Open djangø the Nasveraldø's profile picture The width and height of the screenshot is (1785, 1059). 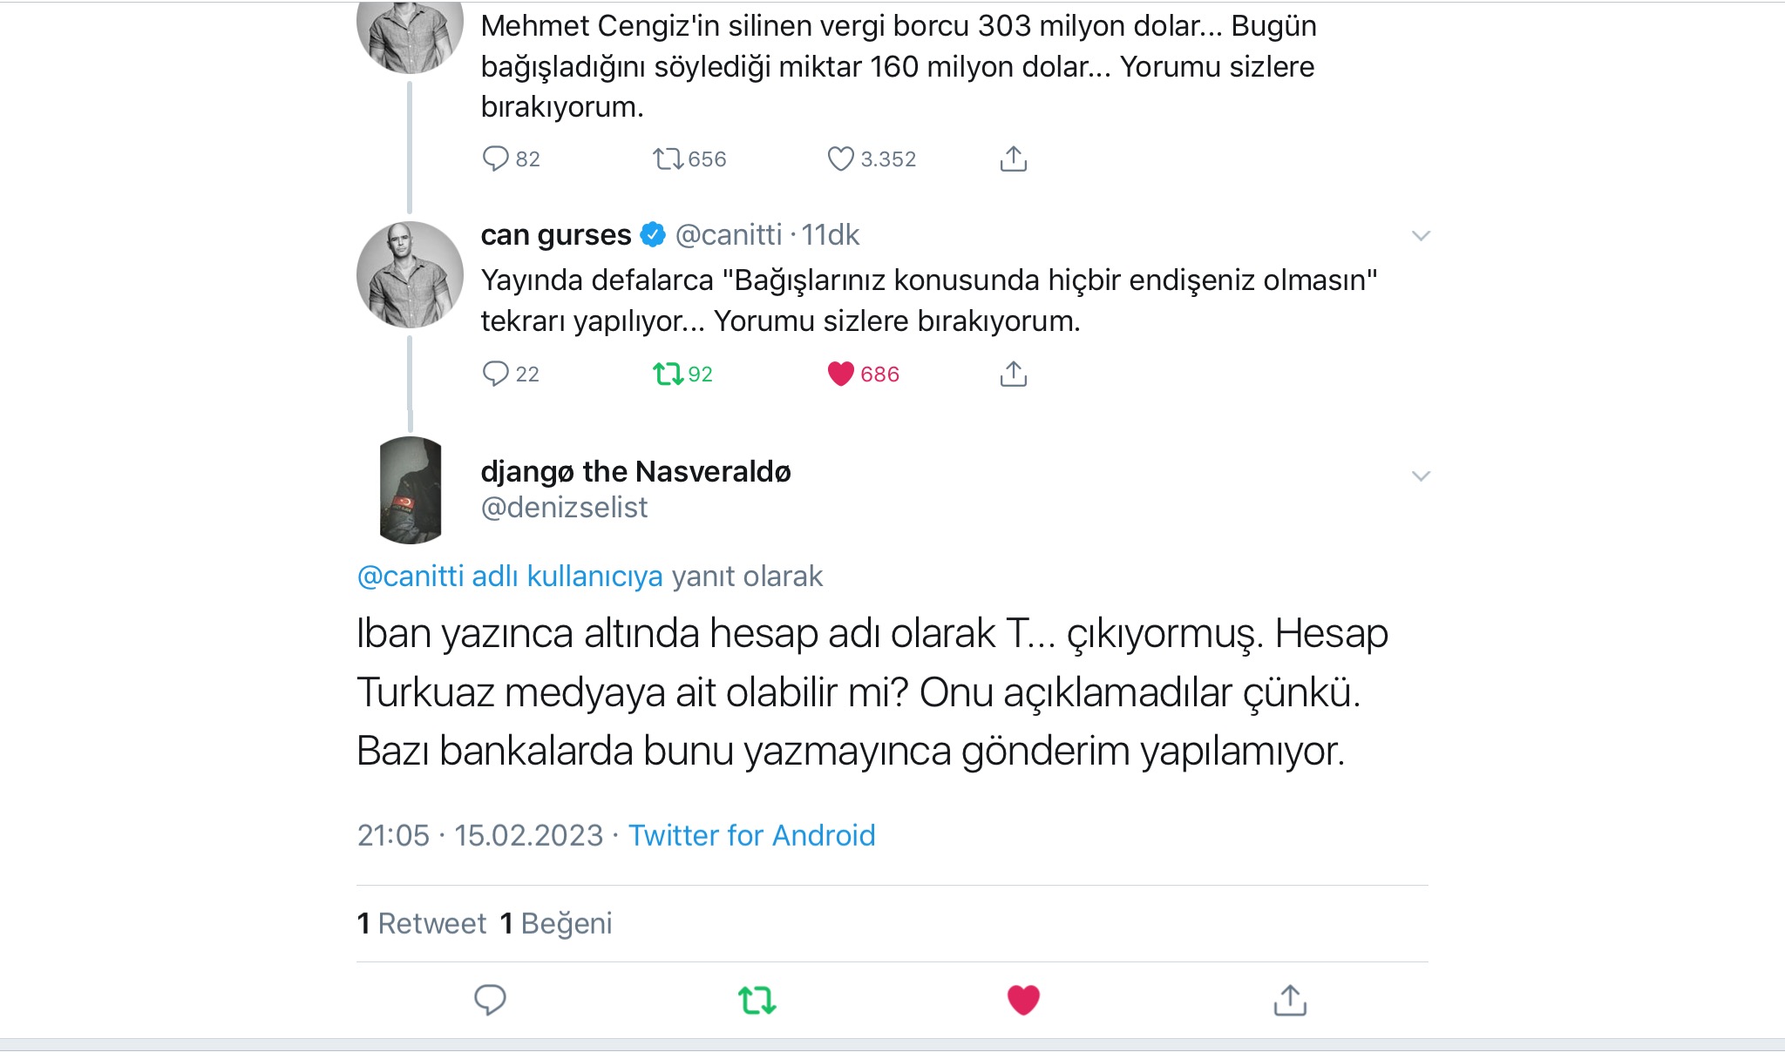411,490
